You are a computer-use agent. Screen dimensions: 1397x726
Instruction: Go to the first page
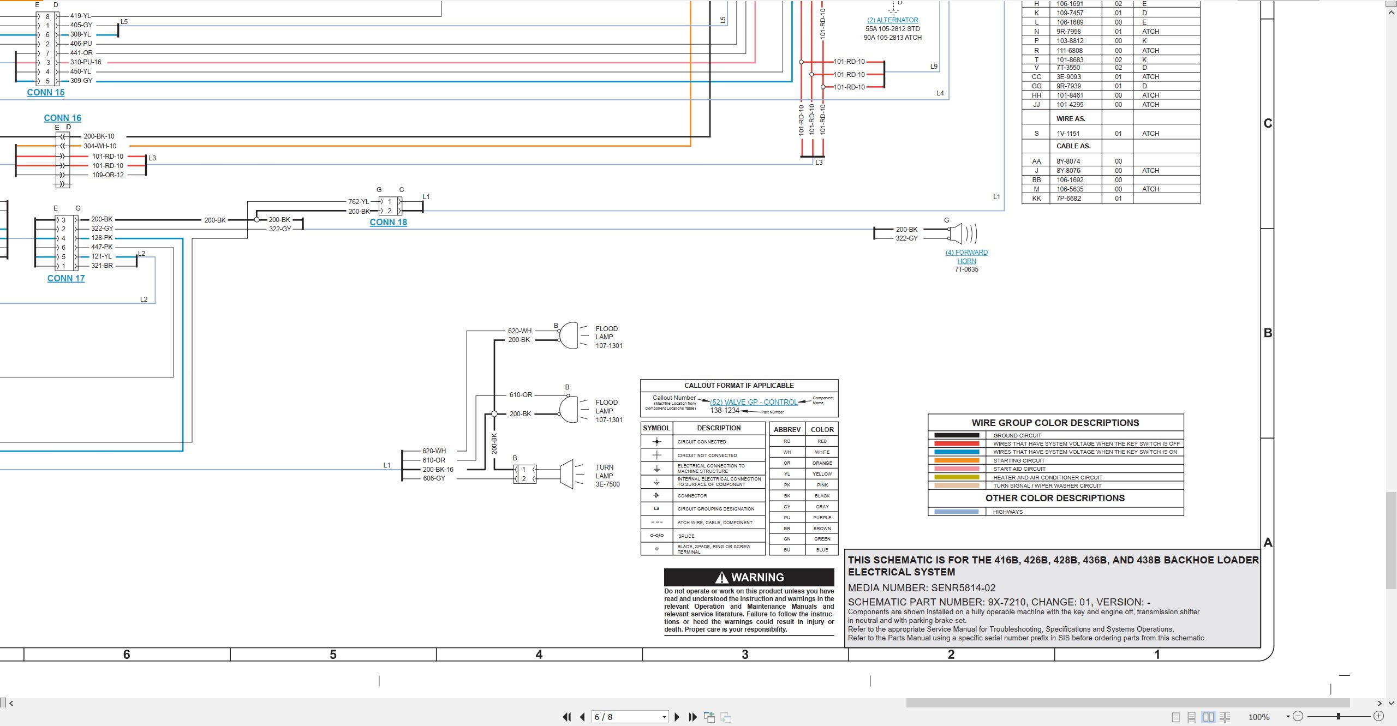point(567,717)
